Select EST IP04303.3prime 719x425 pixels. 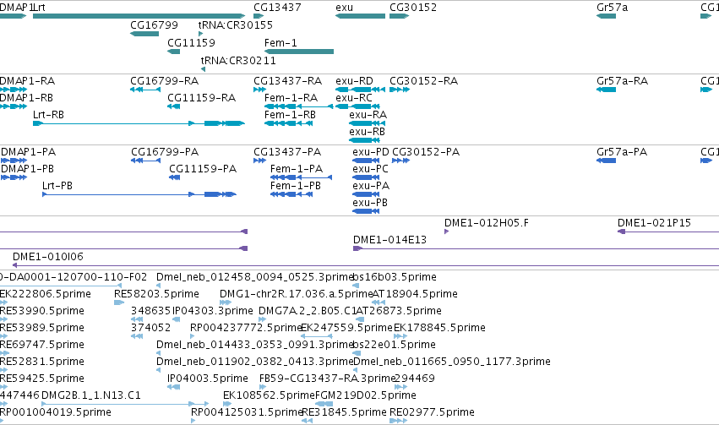[x=213, y=311]
